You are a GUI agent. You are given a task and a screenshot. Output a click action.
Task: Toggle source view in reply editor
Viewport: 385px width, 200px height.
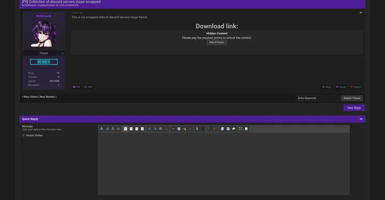click(x=246, y=129)
